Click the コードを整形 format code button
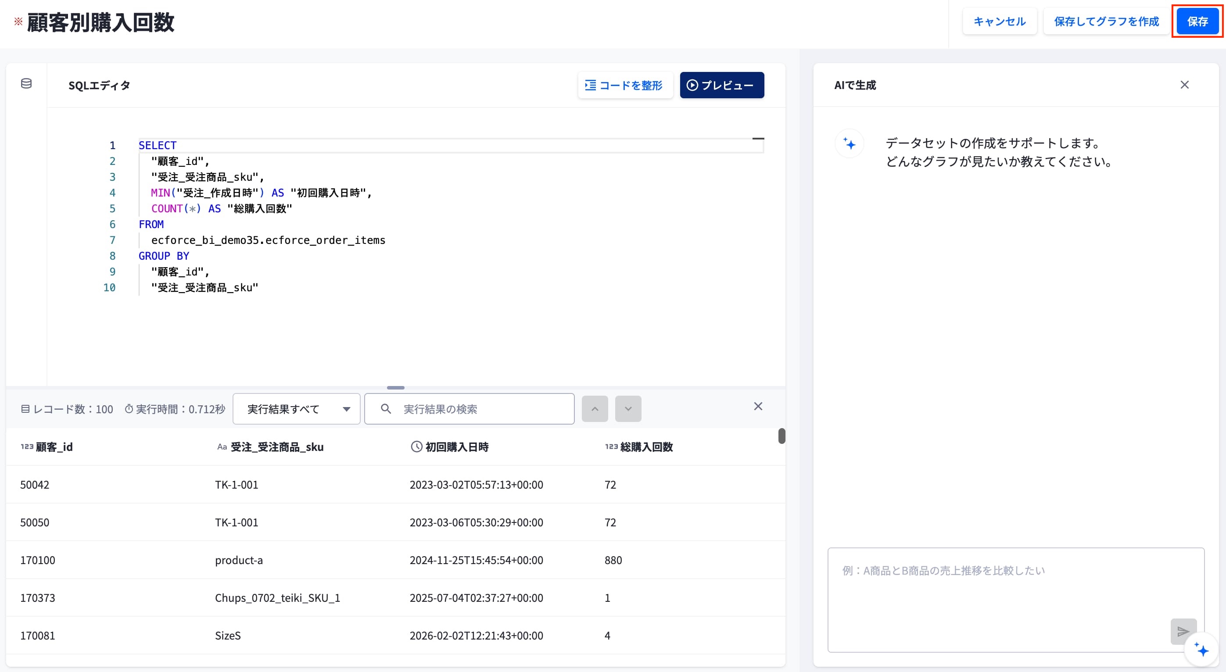The width and height of the screenshot is (1226, 672). pyautogui.click(x=625, y=85)
